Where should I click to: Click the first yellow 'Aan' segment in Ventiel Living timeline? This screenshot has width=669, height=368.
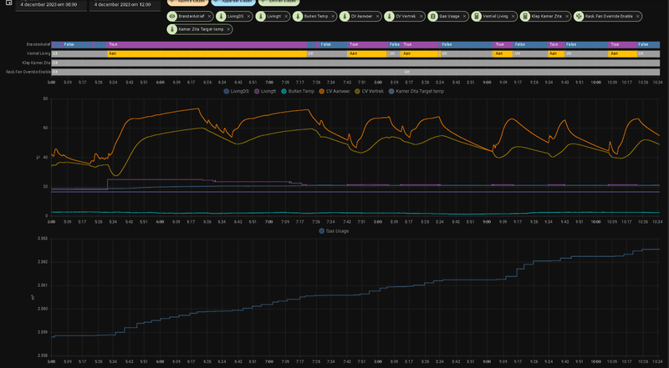207,53
